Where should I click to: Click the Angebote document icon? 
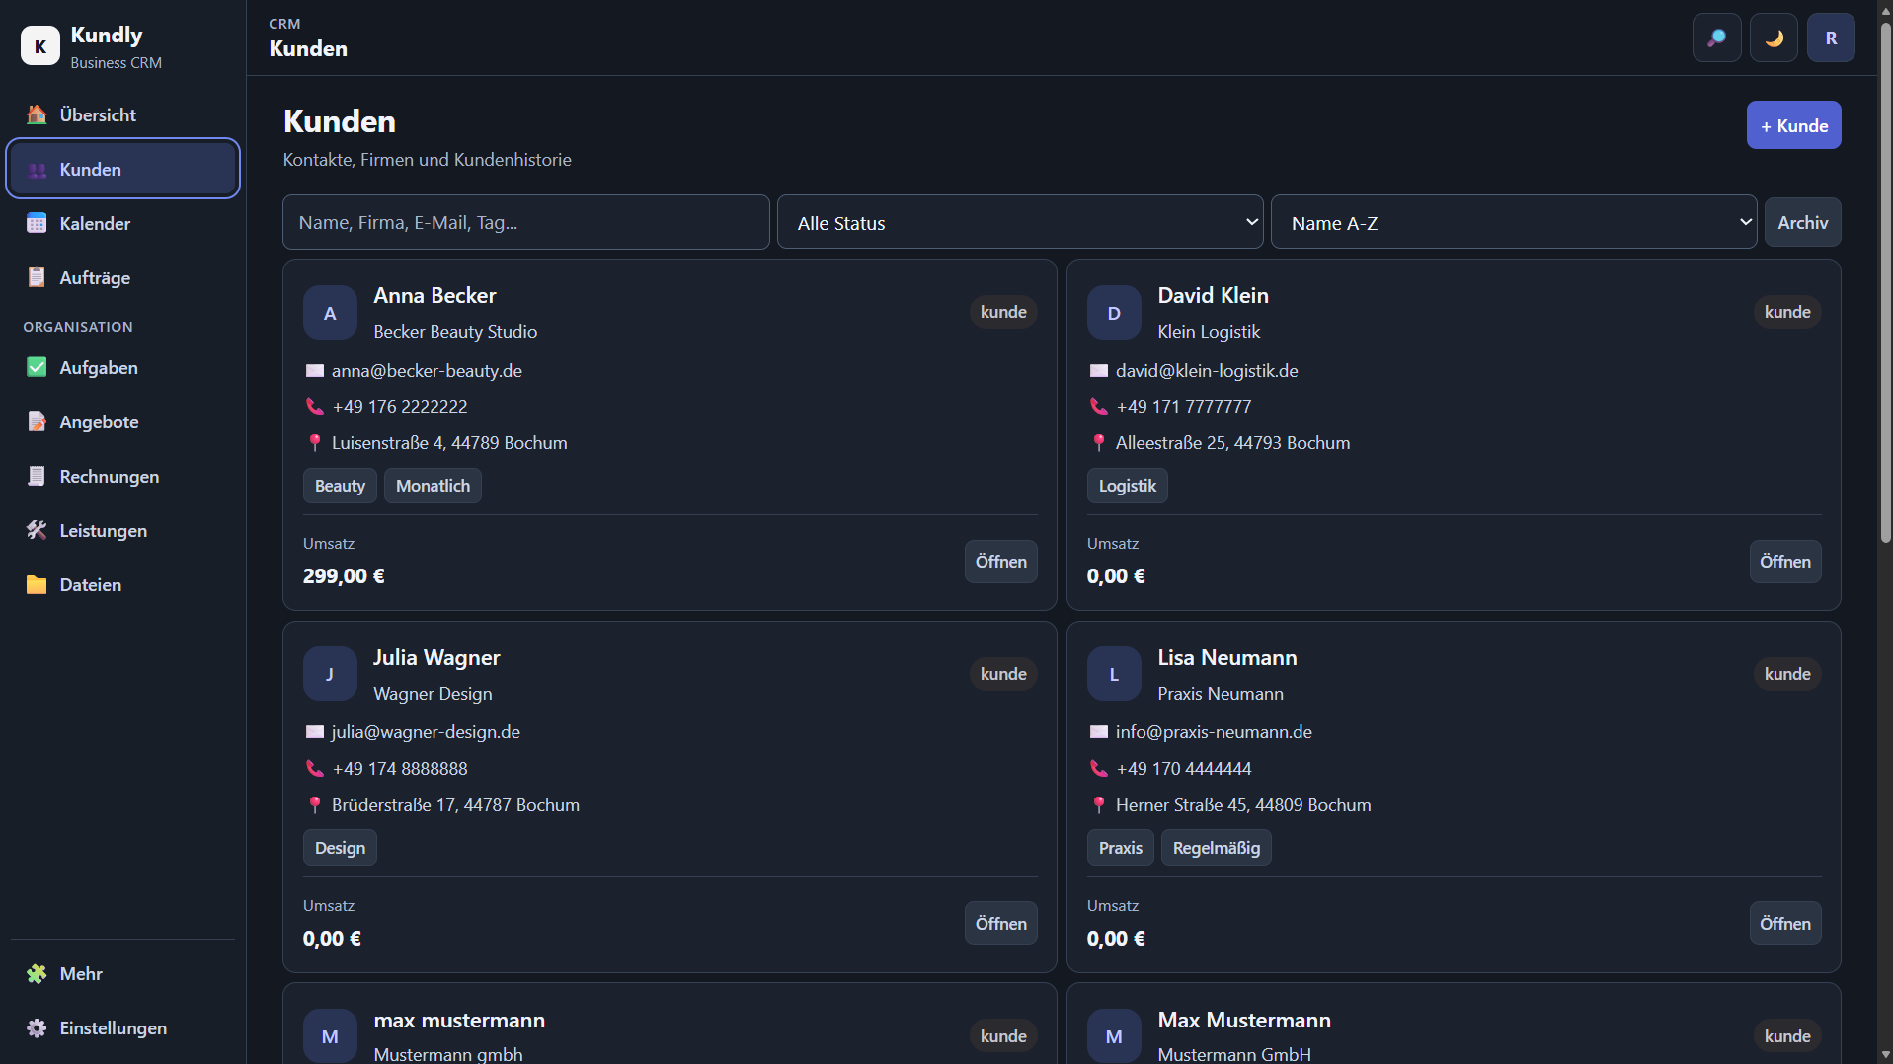point(37,421)
